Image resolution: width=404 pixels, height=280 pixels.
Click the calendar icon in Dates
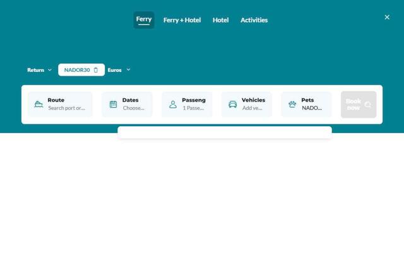coord(114,104)
